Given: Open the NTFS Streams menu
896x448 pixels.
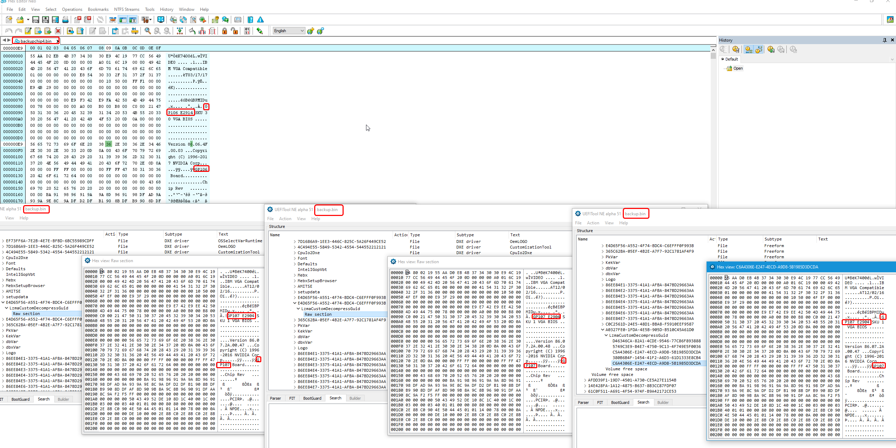Looking at the screenshot, I should pos(127,9).
